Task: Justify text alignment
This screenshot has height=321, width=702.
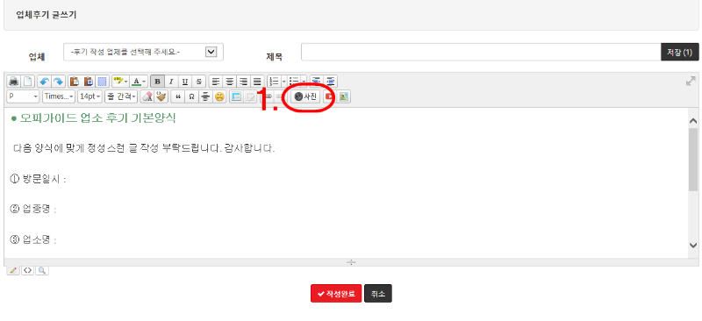Action: (257, 82)
